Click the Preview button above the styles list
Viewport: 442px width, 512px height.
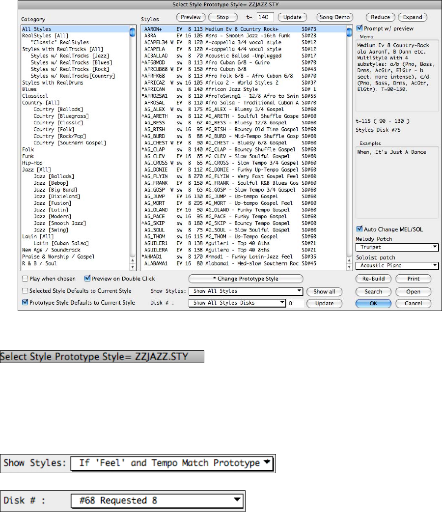tap(191, 17)
